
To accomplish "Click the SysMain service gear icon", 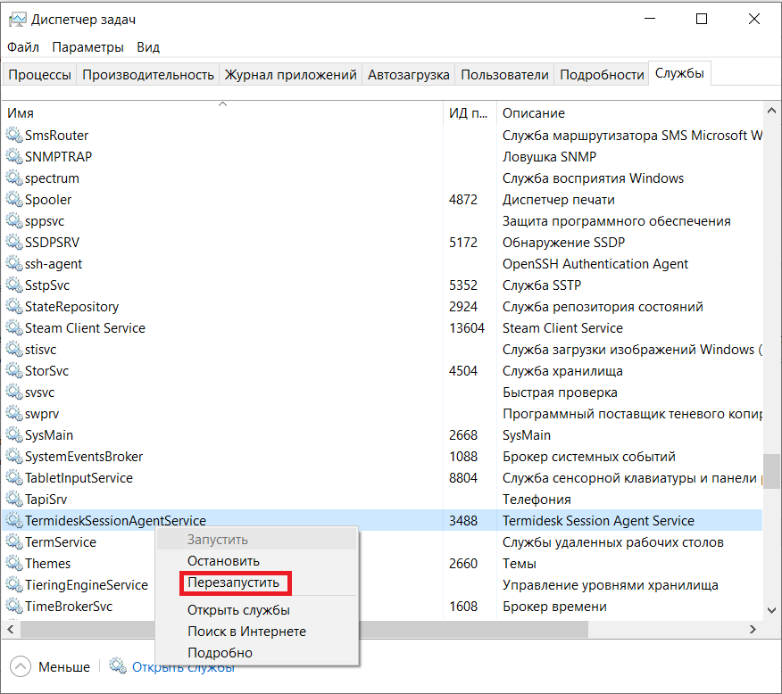I will pos(13,435).
